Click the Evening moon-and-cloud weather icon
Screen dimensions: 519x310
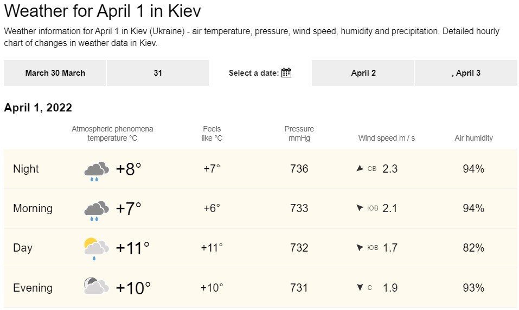click(x=96, y=287)
